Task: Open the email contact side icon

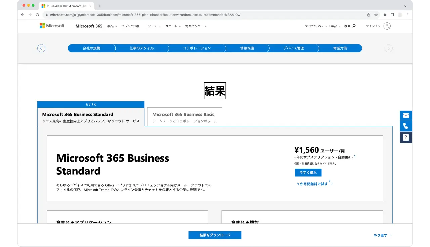Action: tap(406, 115)
